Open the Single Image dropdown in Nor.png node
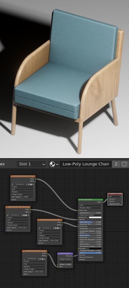Viewport: 129px width, 288px height. pyautogui.click(x=35, y=269)
